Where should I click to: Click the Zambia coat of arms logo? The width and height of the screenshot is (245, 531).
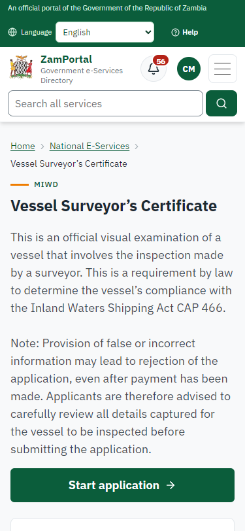point(21,67)
